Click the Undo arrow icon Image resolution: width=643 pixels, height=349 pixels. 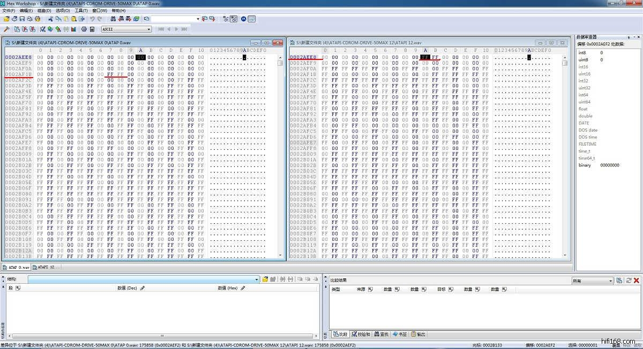point(92,19)
